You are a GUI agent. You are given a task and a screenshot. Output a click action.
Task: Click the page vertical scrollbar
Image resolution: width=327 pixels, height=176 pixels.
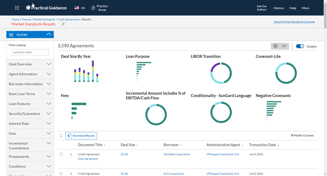[x=325, y=16]
